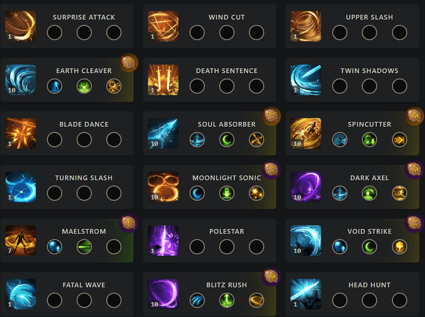Pick Moonlight Sonic's green down-arrow tripod
This screenshot has height=317, width=425.
[x=227, y=193]
